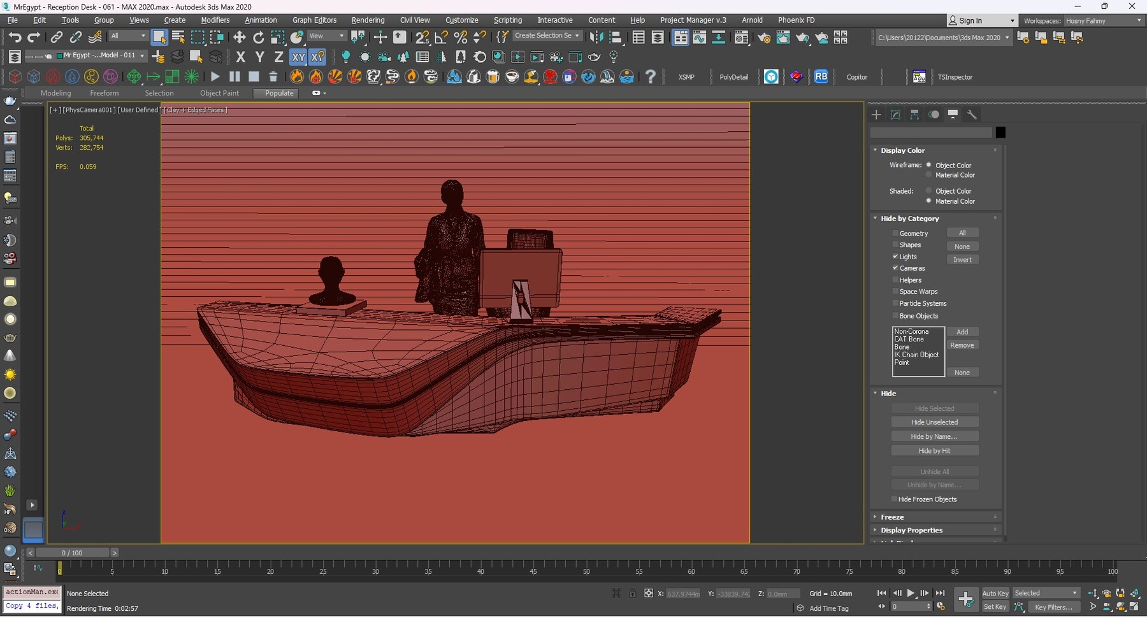Click the black object color swatch
This screenshot has width=1147, height=621.
pyautogui.click(x=999, y=132)
